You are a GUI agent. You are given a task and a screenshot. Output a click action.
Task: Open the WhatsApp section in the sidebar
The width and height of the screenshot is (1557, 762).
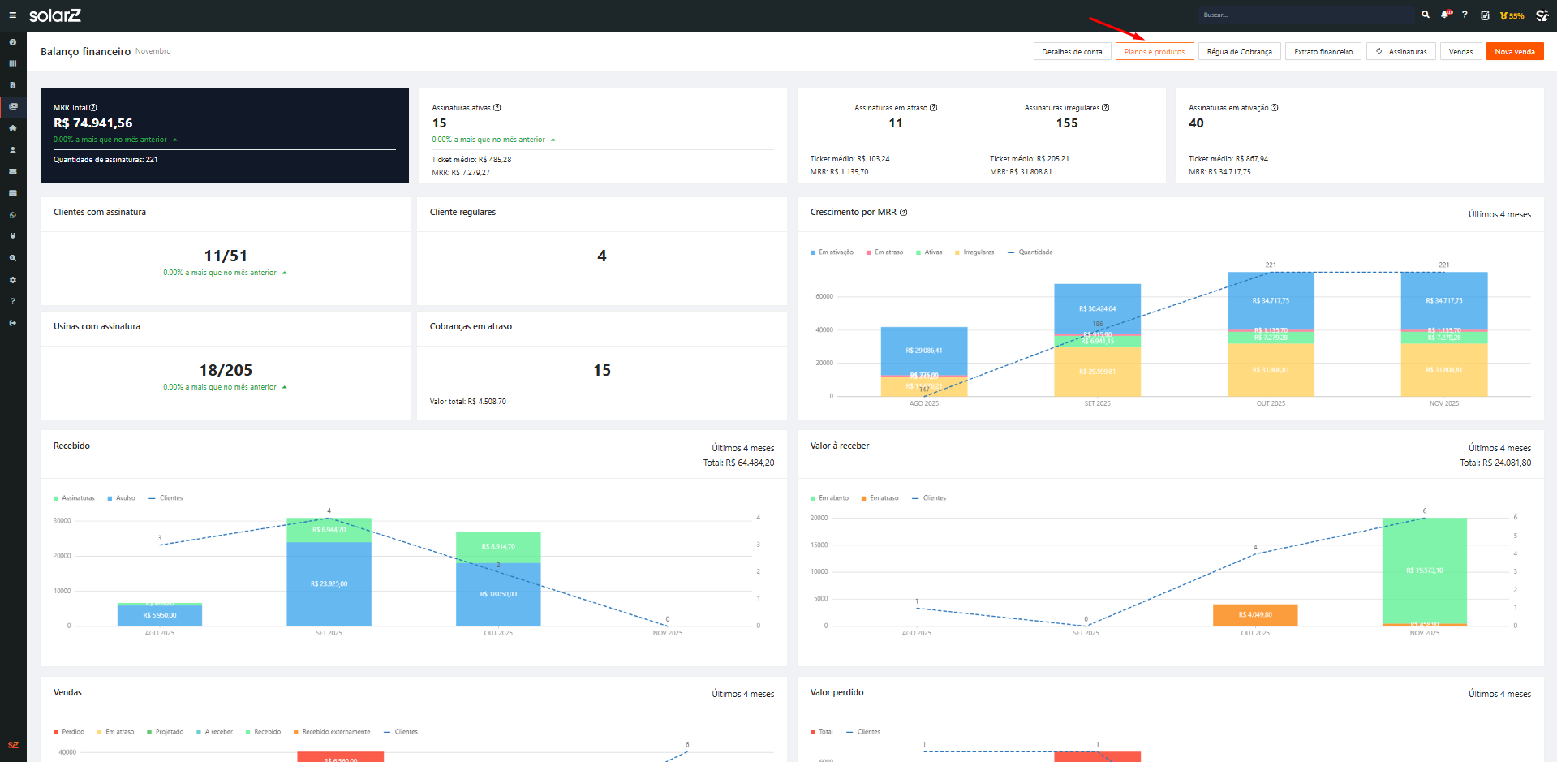(12, 215)
